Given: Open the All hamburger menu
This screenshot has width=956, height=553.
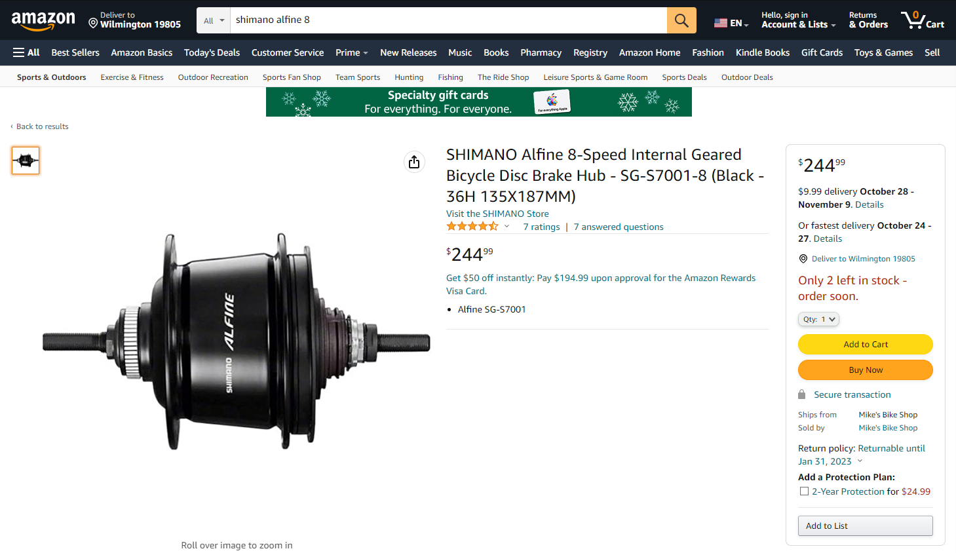Looking at the screenshot, I should click(x=26, y=52).
